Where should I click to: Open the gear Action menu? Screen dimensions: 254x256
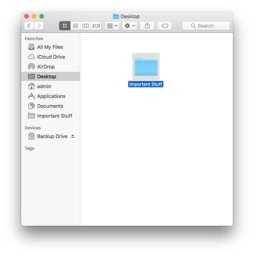pos(130,26)
